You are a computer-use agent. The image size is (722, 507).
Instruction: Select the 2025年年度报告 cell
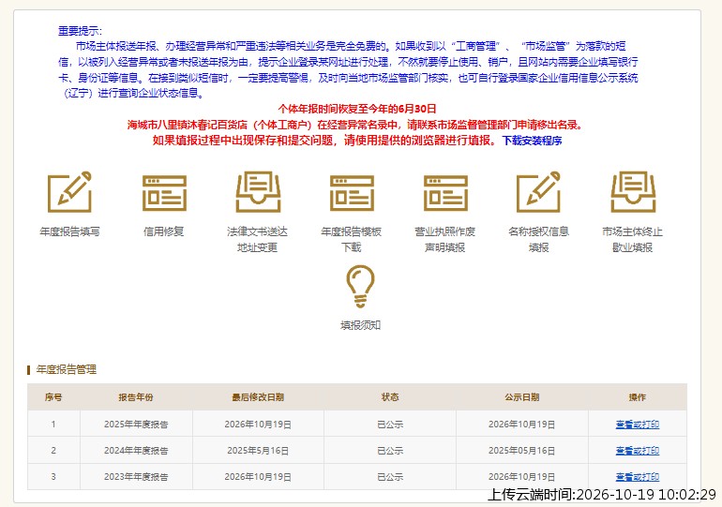pos(136,425)
